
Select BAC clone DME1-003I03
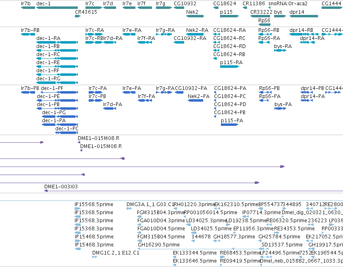coord(193,191)
